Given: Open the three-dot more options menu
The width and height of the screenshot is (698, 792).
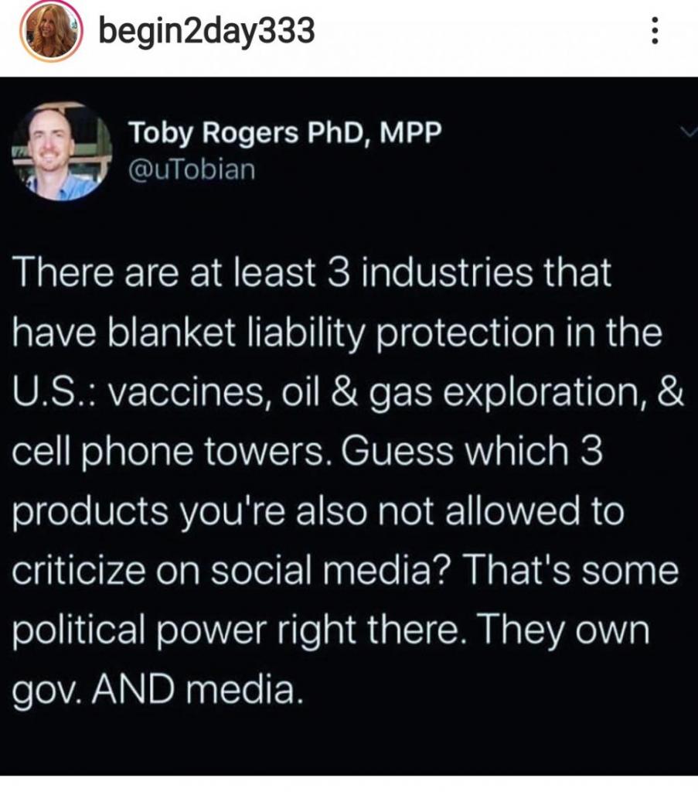Looking at the screenshot, I should coord(655,31).
